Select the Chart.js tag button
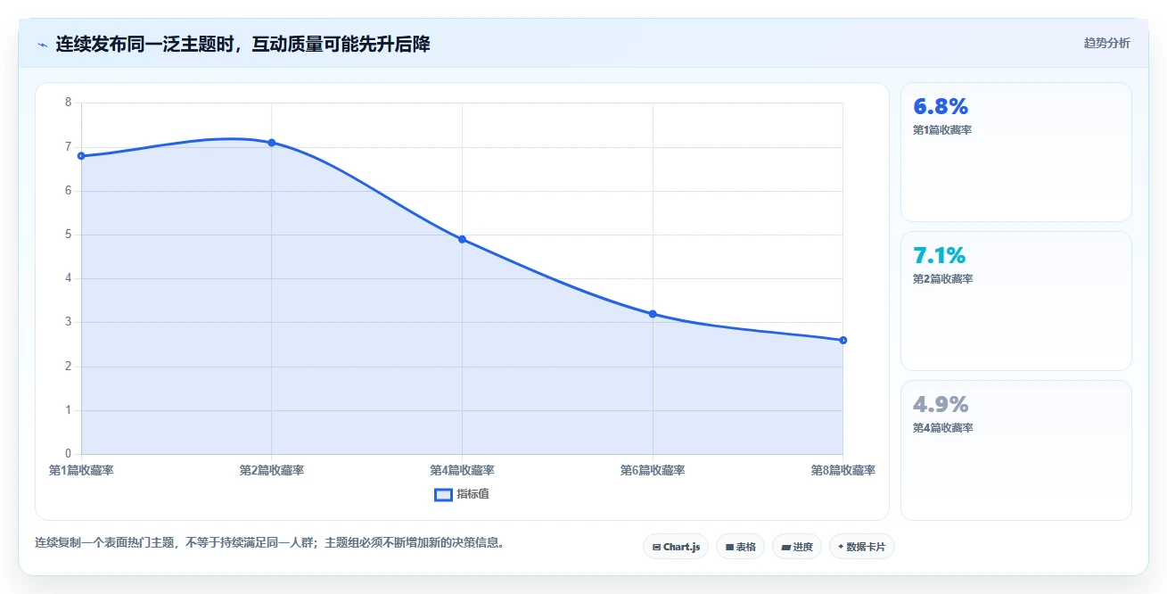This screenshot has height=594, width=1167. [x=676, y=547]
